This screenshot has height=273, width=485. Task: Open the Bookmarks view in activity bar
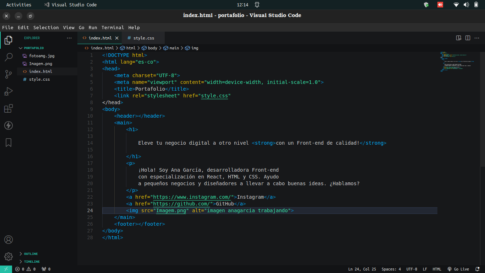coord(9,143)
